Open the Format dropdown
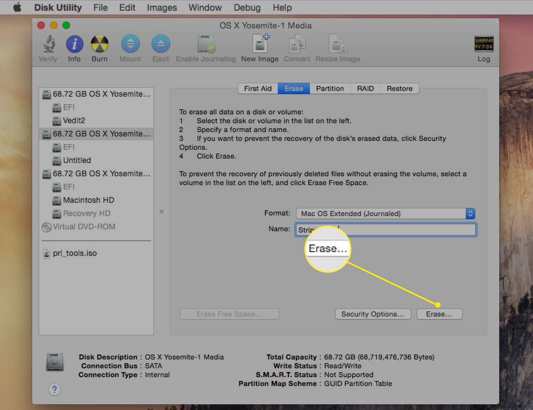 tap(385, 214)
